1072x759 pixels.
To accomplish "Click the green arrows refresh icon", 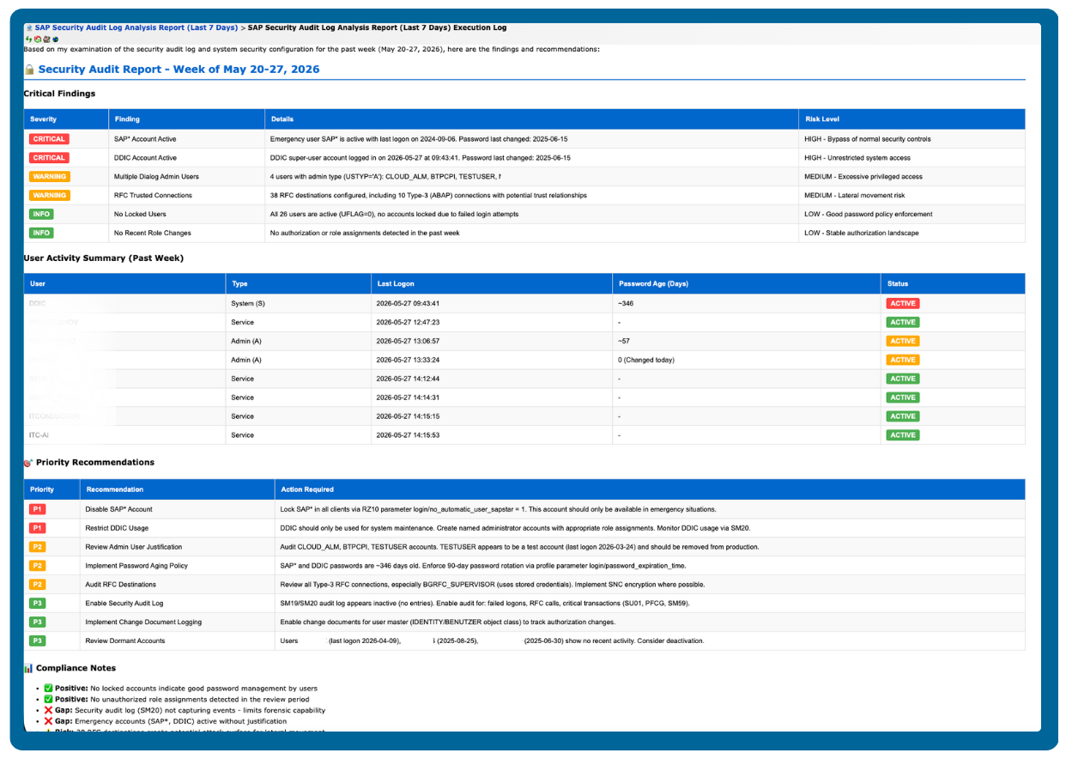I will click(28, 39).
